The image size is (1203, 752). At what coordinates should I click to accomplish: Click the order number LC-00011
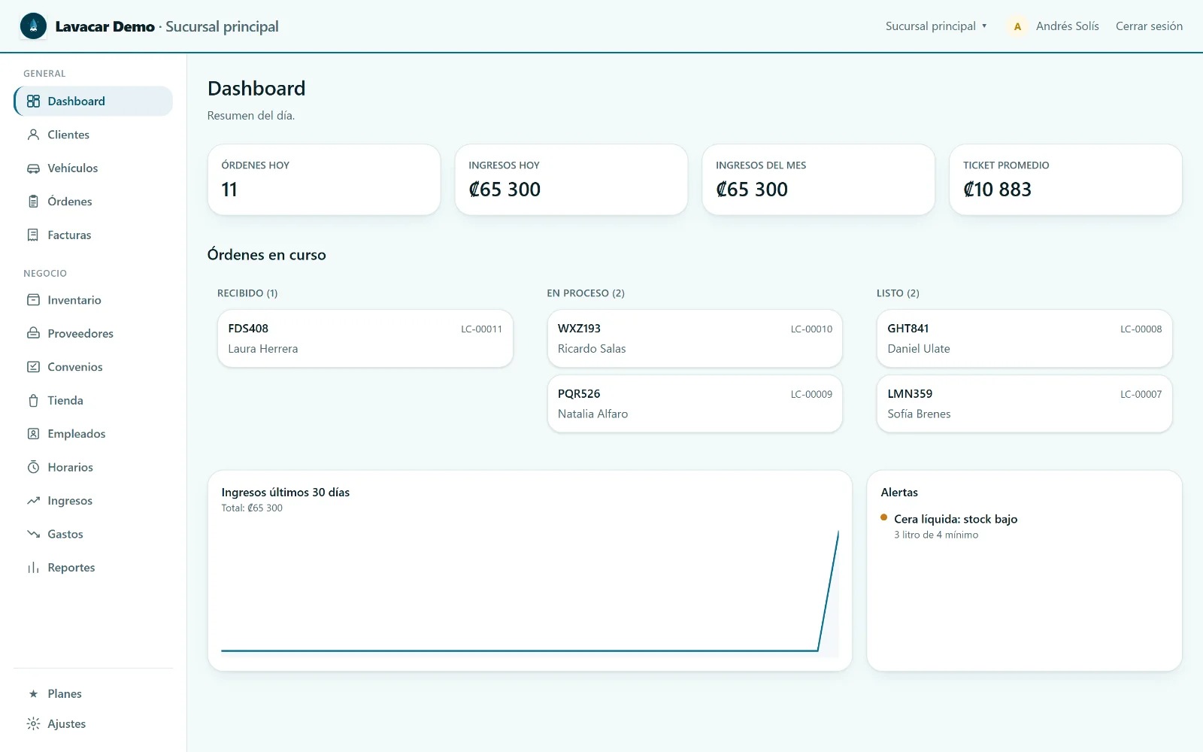coord(481,329)
